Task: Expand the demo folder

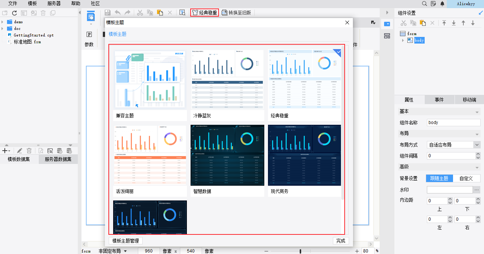Action: (3, 22)
